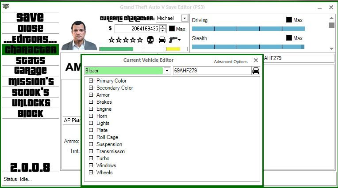This screenshot has height=188, width=338.
Task: Close the Current Vehicle Editor panel
Action: point(256,60)
